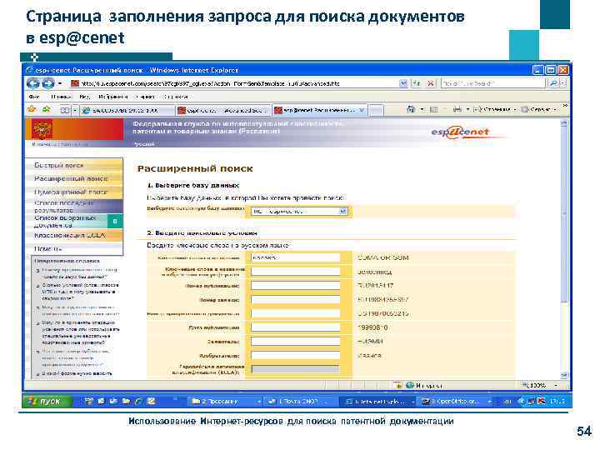
Task: Click the Internet Explorer Quick Launch icon
Action: coord(139,401)
